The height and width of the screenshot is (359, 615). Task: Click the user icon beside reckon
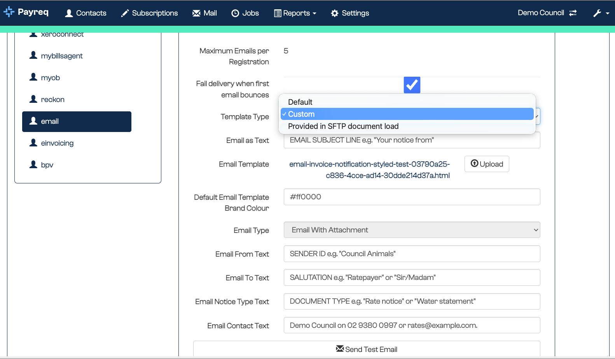pyautogui.click(x=33, y=99)
